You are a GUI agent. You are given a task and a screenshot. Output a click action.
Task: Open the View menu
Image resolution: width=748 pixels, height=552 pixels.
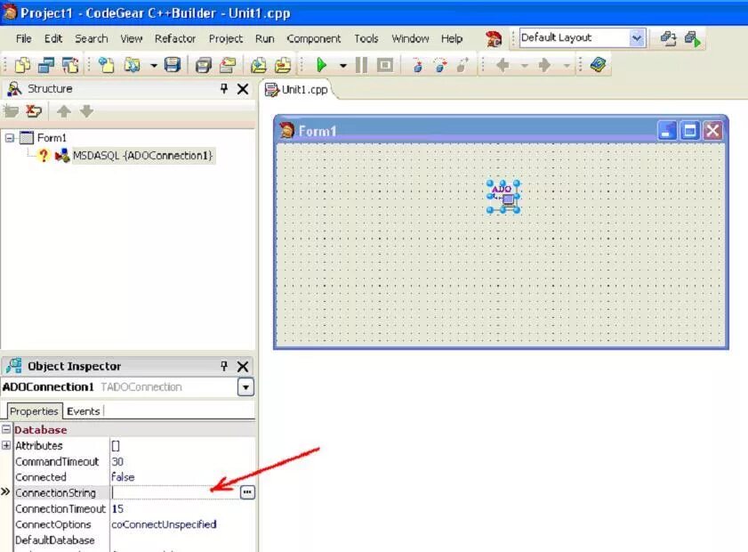pos(131,38)
